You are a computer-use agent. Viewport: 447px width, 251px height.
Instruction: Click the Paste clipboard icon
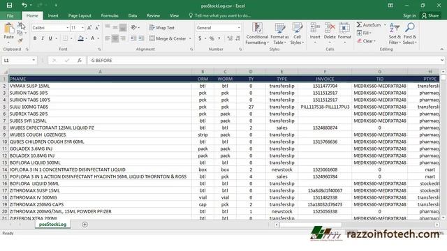(9, 29)
